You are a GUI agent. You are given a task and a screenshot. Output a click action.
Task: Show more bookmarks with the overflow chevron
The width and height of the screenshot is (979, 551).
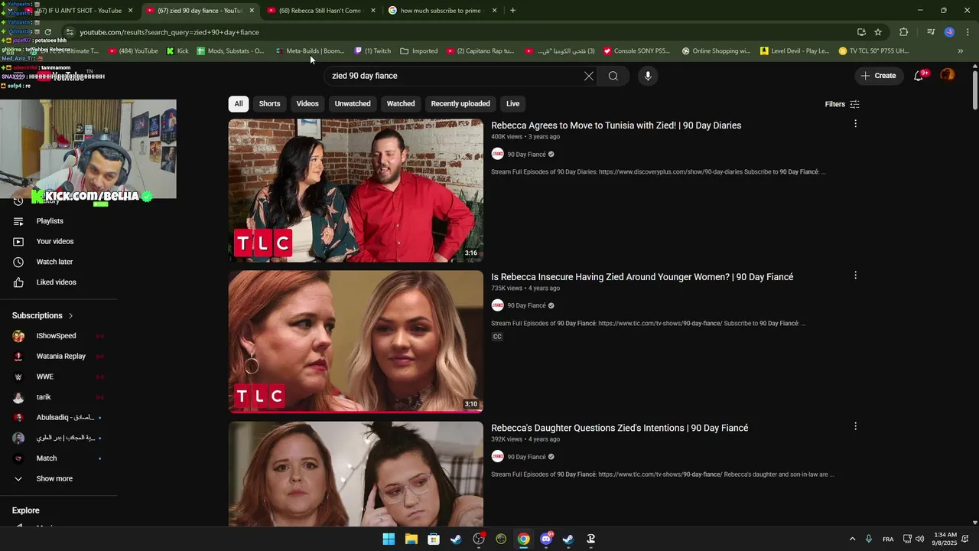[961, 51]
